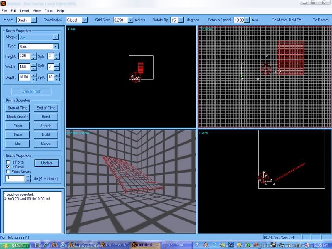Decrease Height using its down spinner arrow
The width and height of the screenshot is (332, 249).
pyautogui.click(x=34, y=58)
